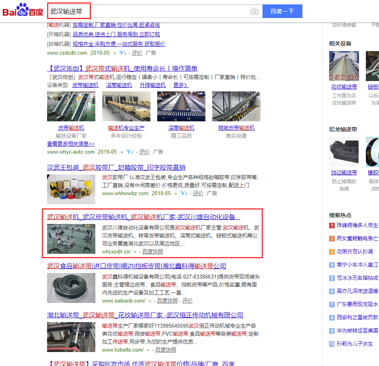The image size is (379, 366).
Task: Open the adhesive tape rolls thumbnail
Action: [71, 189]
